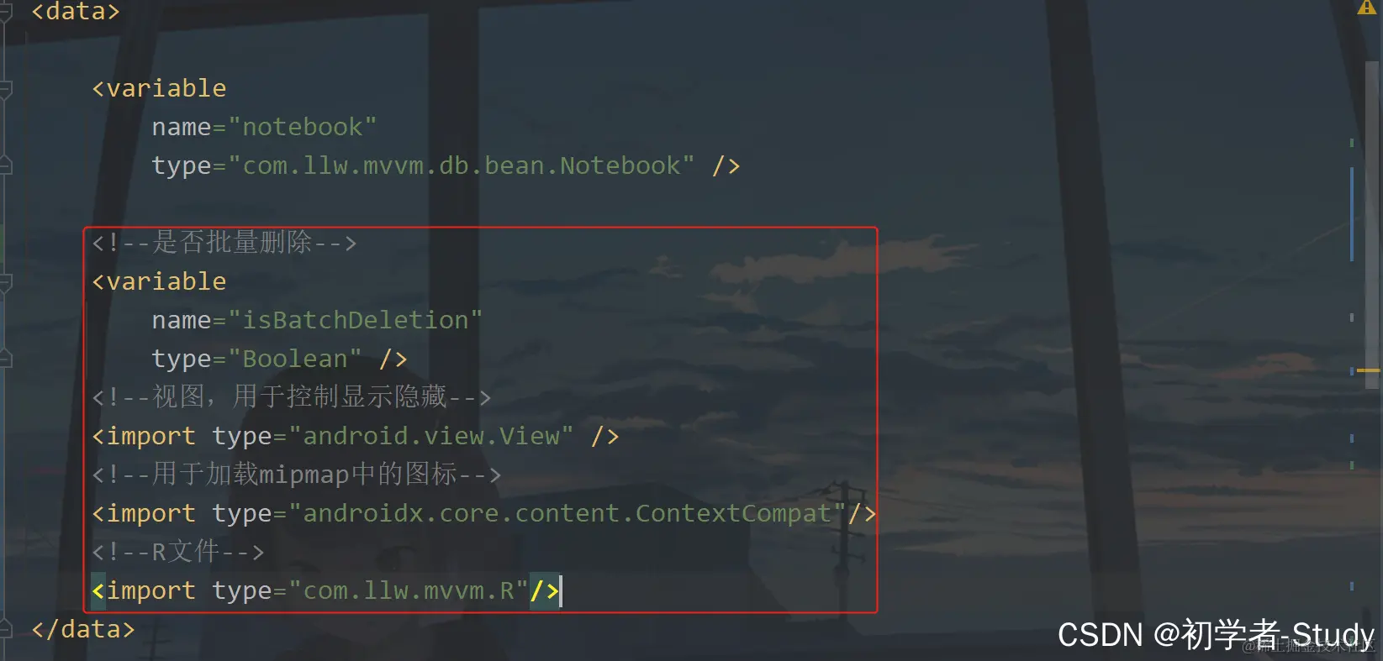
Task: Click the blue change marker in gutter stripe
Action: [1352, 214]
